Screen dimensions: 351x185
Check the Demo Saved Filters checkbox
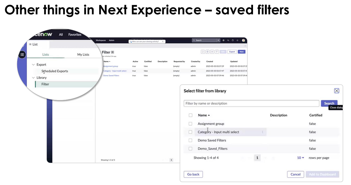pos(190,140)
